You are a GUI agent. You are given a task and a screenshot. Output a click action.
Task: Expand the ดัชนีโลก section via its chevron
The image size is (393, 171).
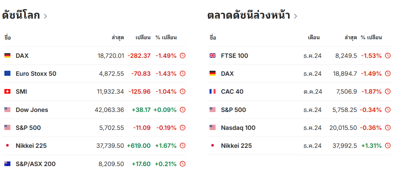pos(45,16)
